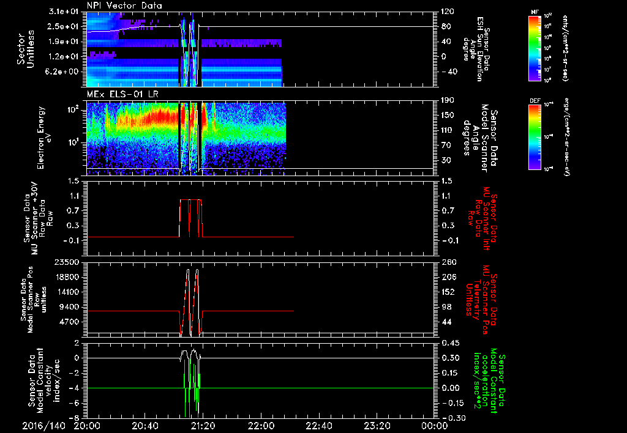Screen dimensions: 627x433
Task: Click the MEx ELS-01 LR panel title
Action: [x=122, y=95]
